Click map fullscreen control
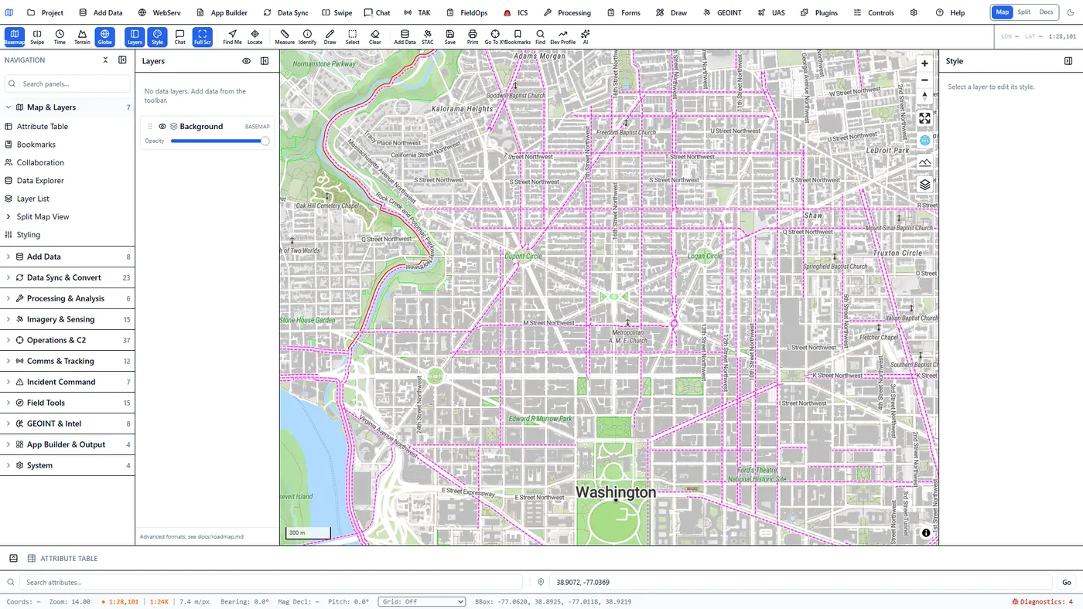This screenshot has height=609, width=1083. tap(924, 118)
